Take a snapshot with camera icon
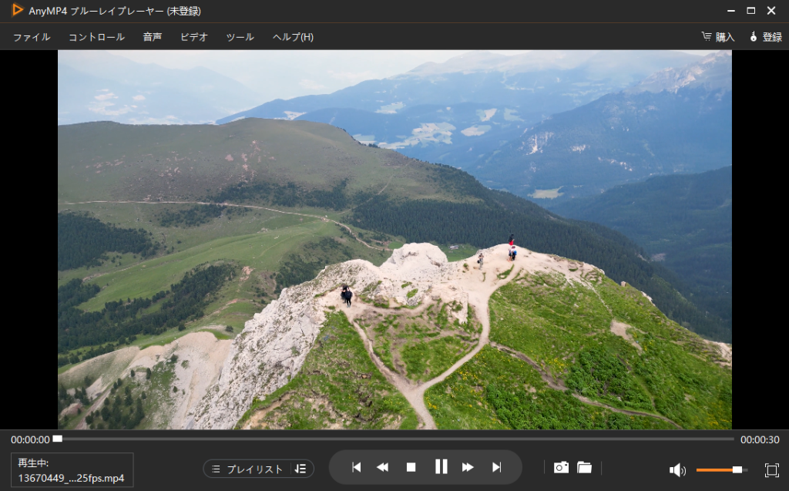This screenshot has width=789, height=491. (x=561, y=468)
